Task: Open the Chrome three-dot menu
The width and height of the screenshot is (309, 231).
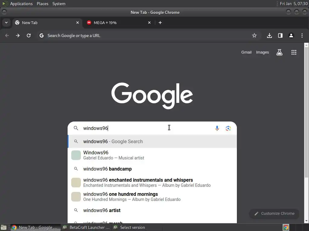Action: pos(302,35)
